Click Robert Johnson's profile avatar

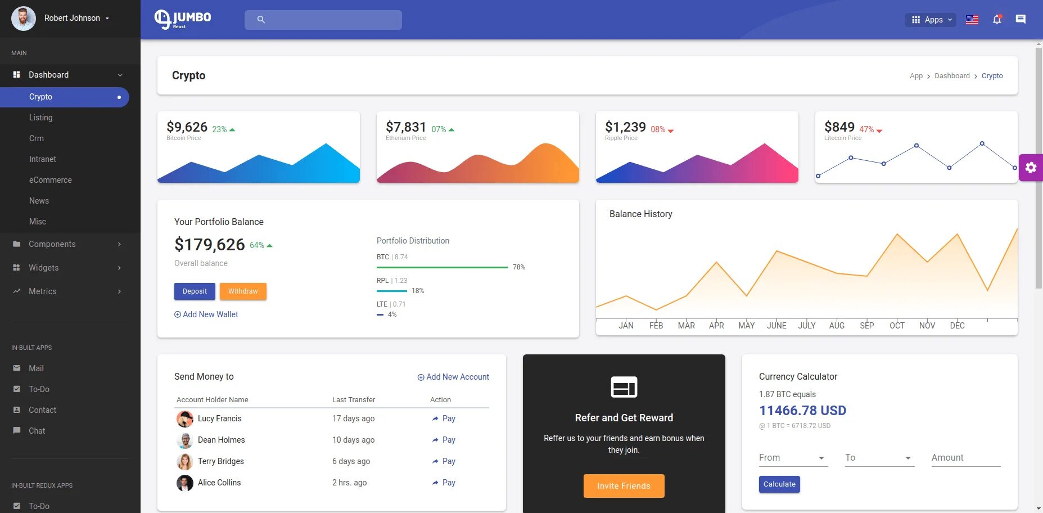24,19
